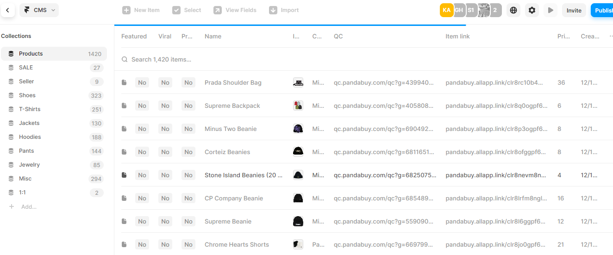Click the Import toolbar button
613x255 pixels.
point(284,10)
